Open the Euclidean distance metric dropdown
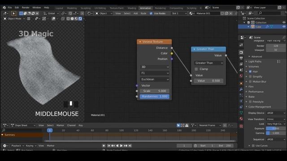The width and height of the screenshot is (287, 161). (x=155, y=80)
